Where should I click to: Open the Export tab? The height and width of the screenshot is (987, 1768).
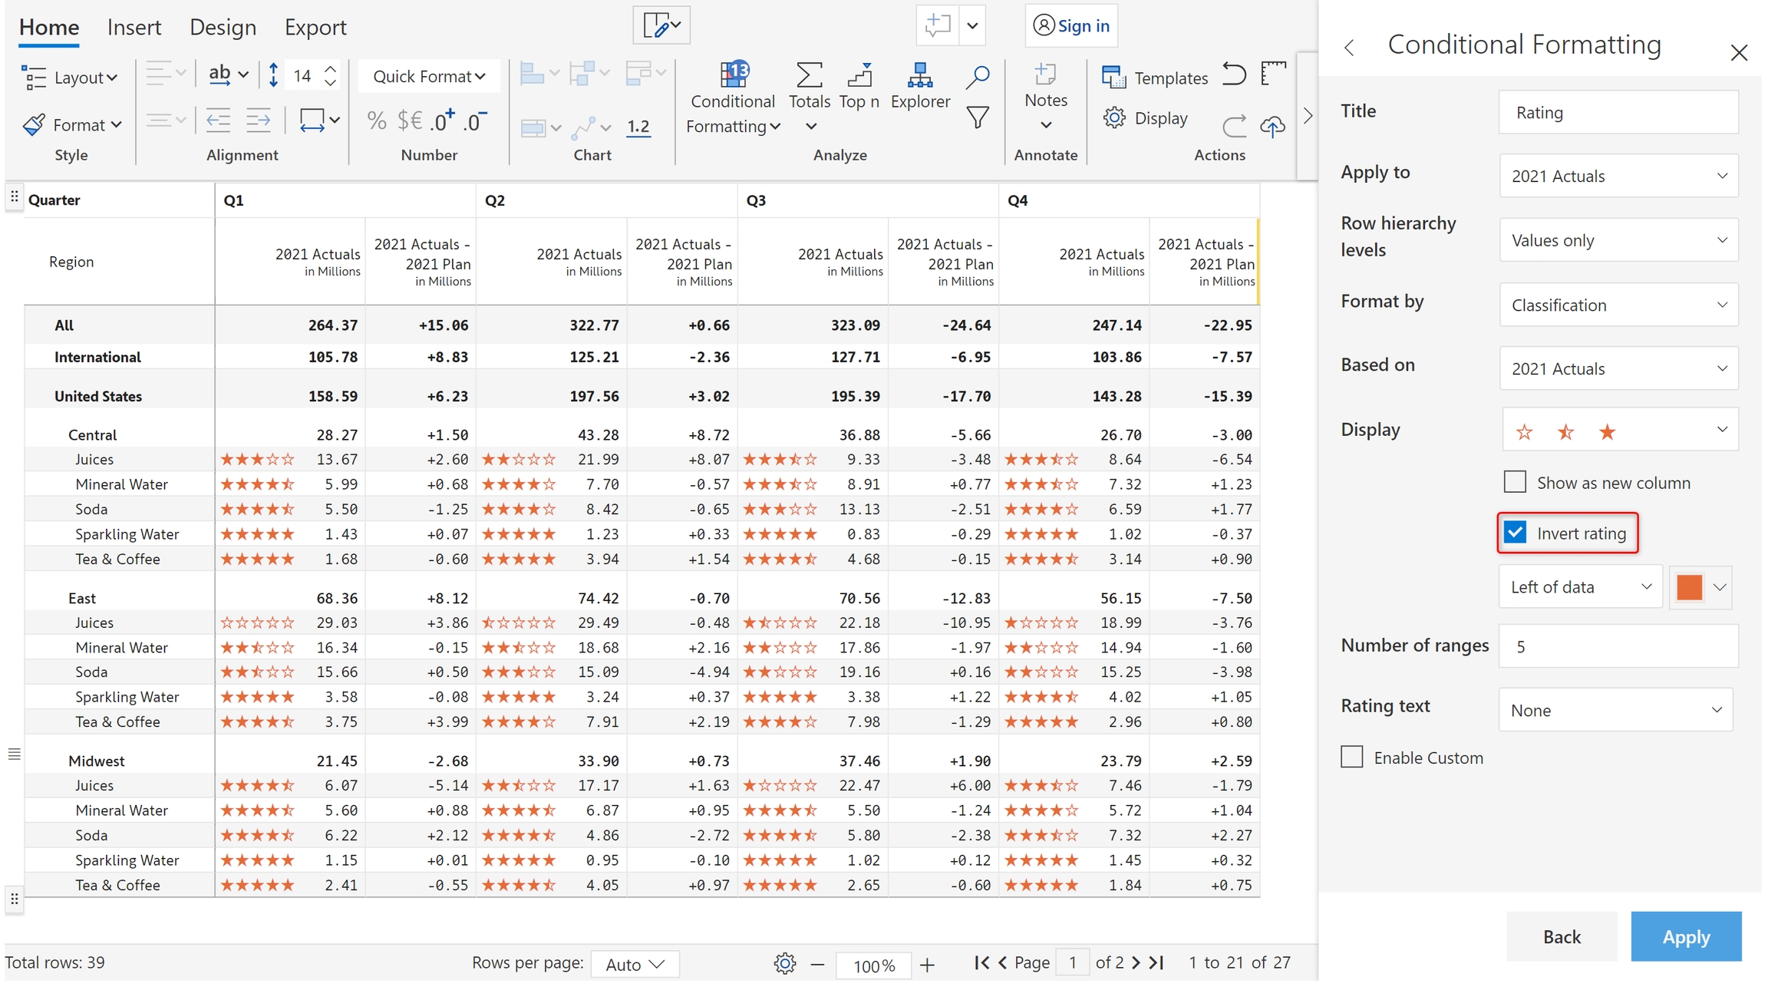tap(315, 28)
